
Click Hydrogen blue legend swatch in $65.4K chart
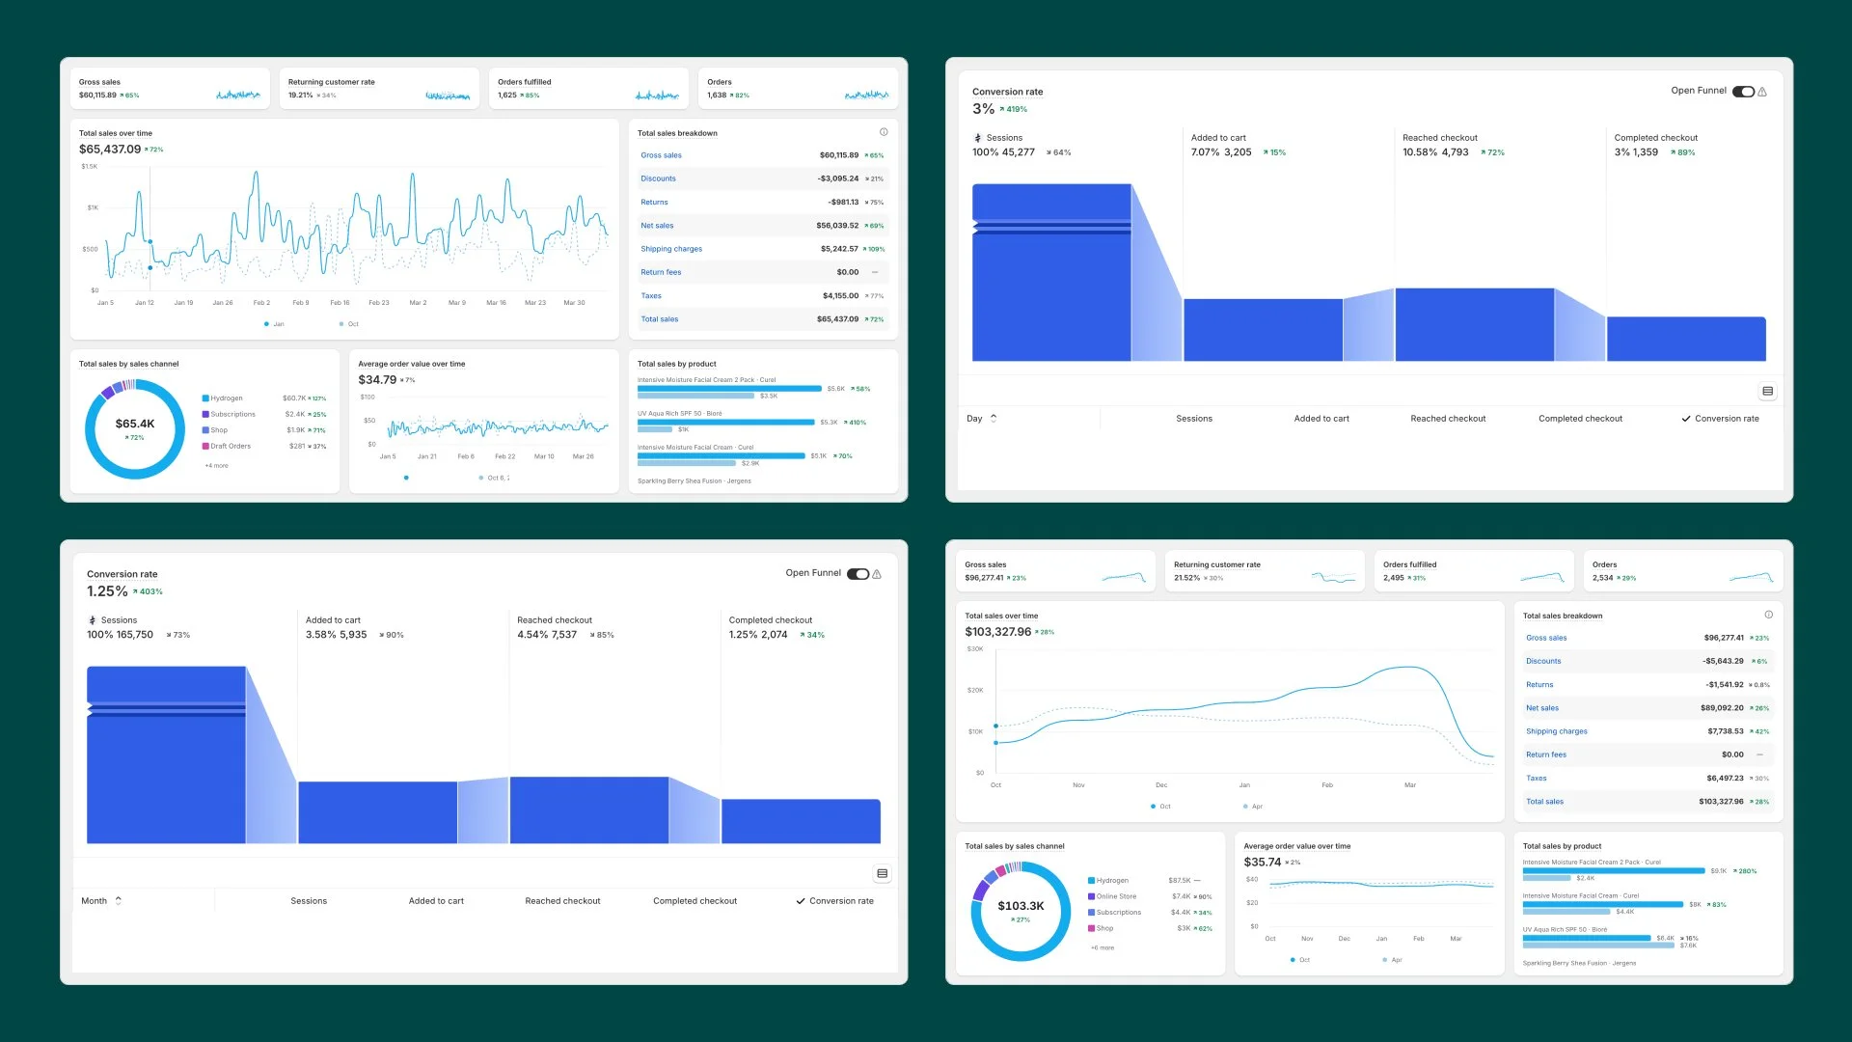pos(205,398)
